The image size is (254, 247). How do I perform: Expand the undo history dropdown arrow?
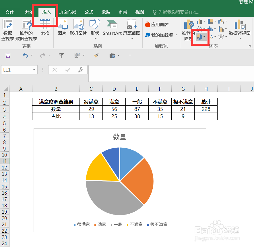coord(32,55)
